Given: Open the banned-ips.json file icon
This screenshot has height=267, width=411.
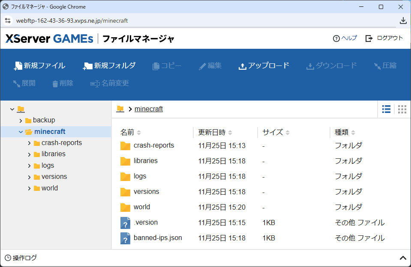Looking at the screenshot, I should point(125,238).
